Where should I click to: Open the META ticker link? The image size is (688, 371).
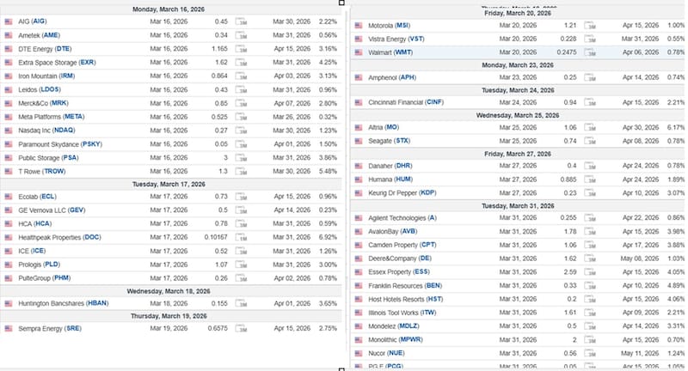click(x=74, y=117)
